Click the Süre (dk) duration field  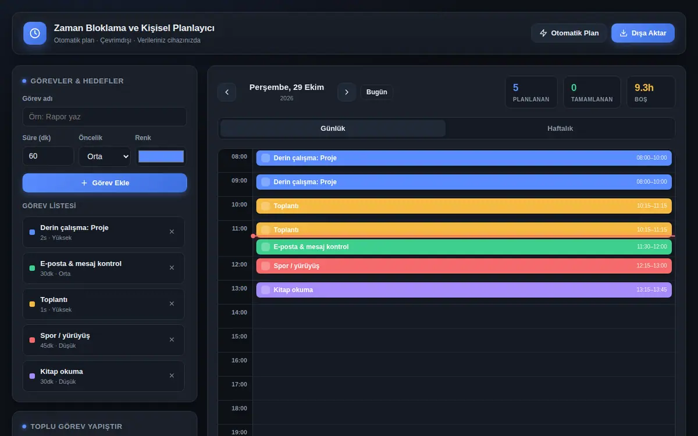pyautogui.click(x=48, y=156)
